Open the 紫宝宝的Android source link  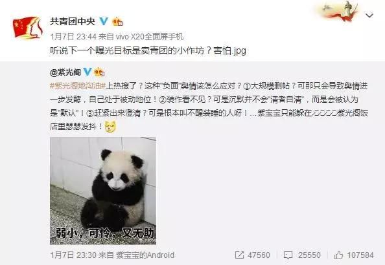(145, 255)
